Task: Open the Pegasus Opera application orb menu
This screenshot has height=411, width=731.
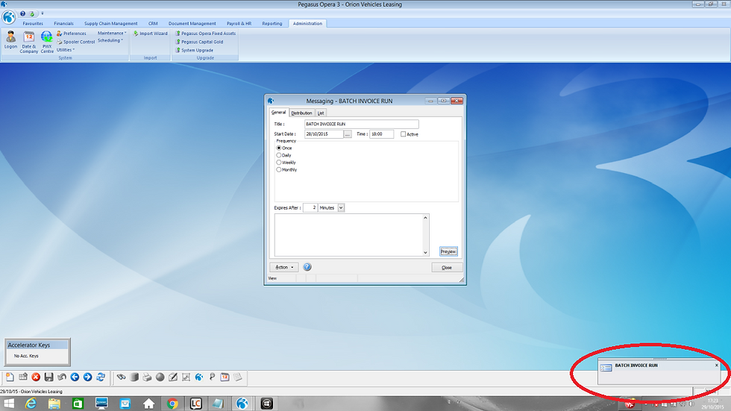Action: [8, 18]
